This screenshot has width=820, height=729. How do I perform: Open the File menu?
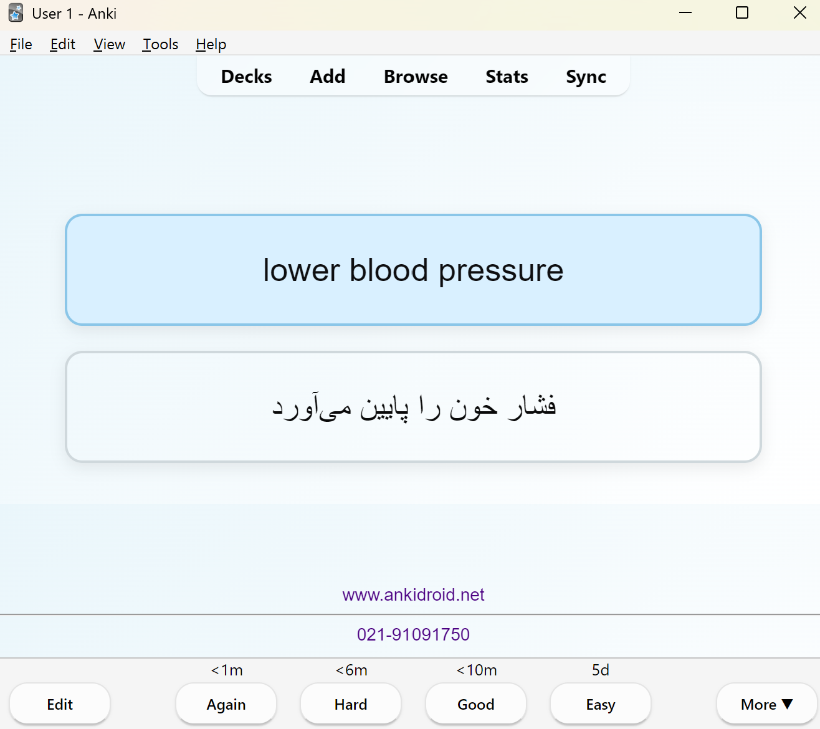point(21,44)
